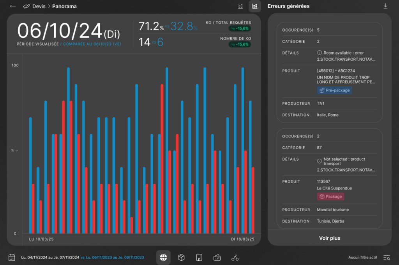Open the Lu. 04/11/2024 date range selector

click(x=50, y=258)
